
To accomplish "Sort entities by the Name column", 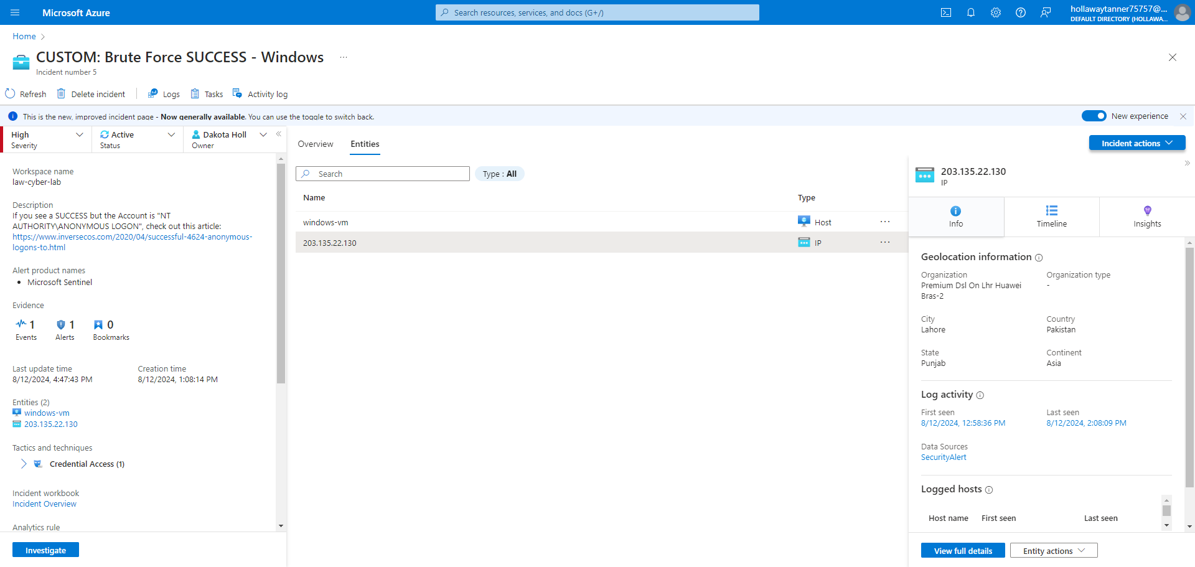I will [x=314, y=198].
